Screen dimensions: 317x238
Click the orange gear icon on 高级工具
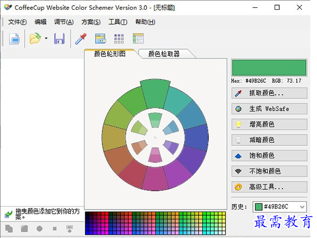[x=238, y=187]
